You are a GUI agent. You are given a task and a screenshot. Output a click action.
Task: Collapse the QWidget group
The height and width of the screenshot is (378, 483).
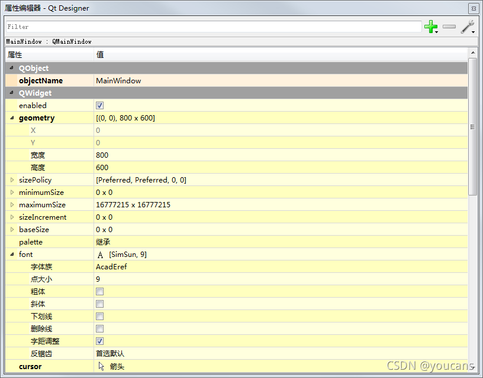(x=12, y=93)
